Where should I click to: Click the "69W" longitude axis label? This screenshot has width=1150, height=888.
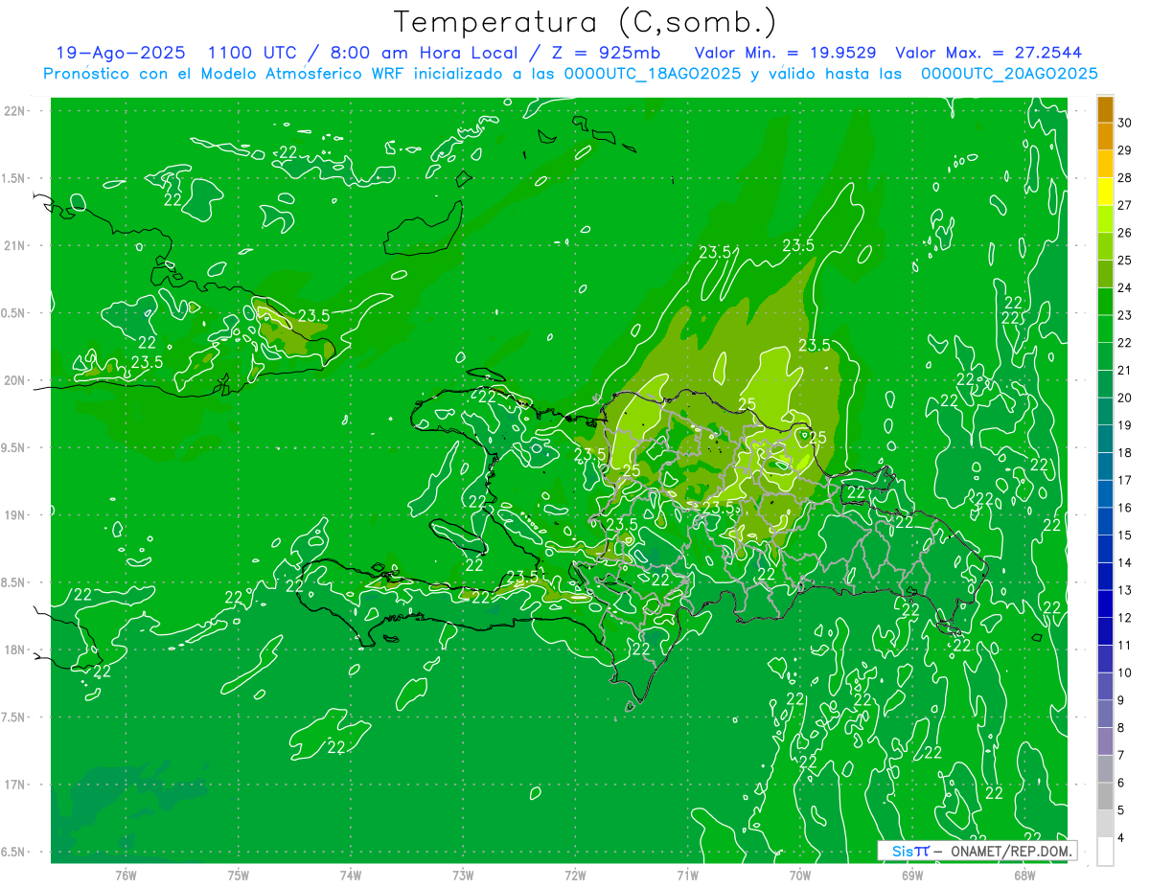(912, 875)
